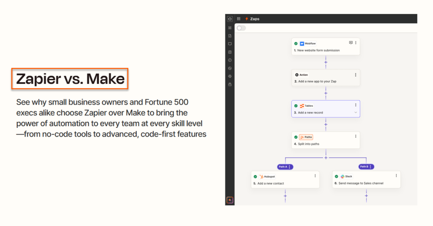Image resolution: width=433 pixels, height=226 pixels.
Task: Open the circular activity pulse sidebar icon
Action: pos(230,68)
